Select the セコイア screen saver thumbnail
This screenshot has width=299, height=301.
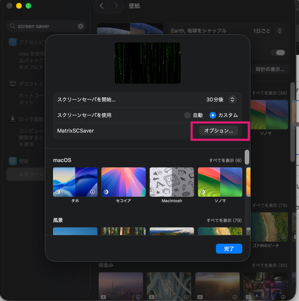[x=123, y=182]
